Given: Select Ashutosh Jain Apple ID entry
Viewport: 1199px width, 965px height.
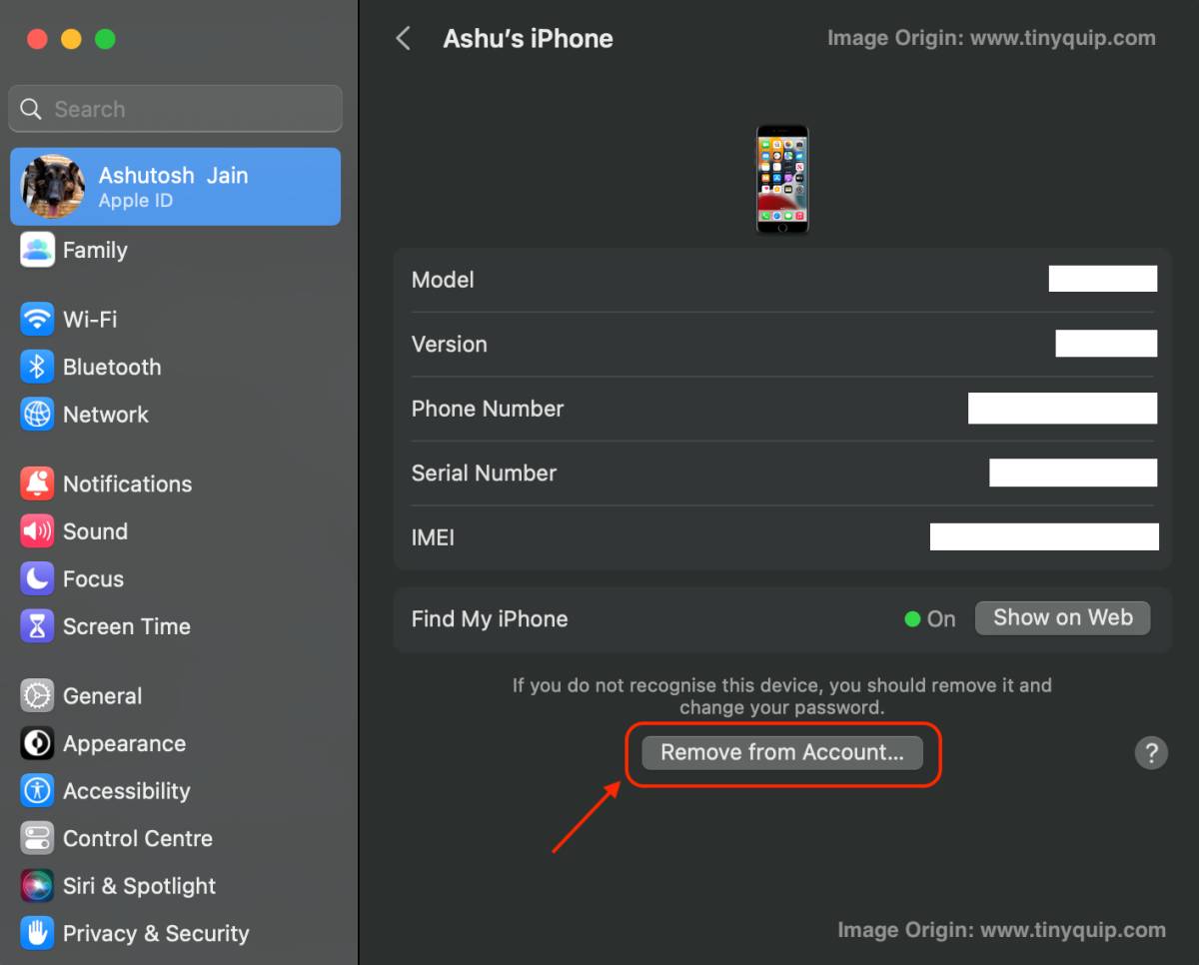Looking at the screenshot, I should point(175,187).
